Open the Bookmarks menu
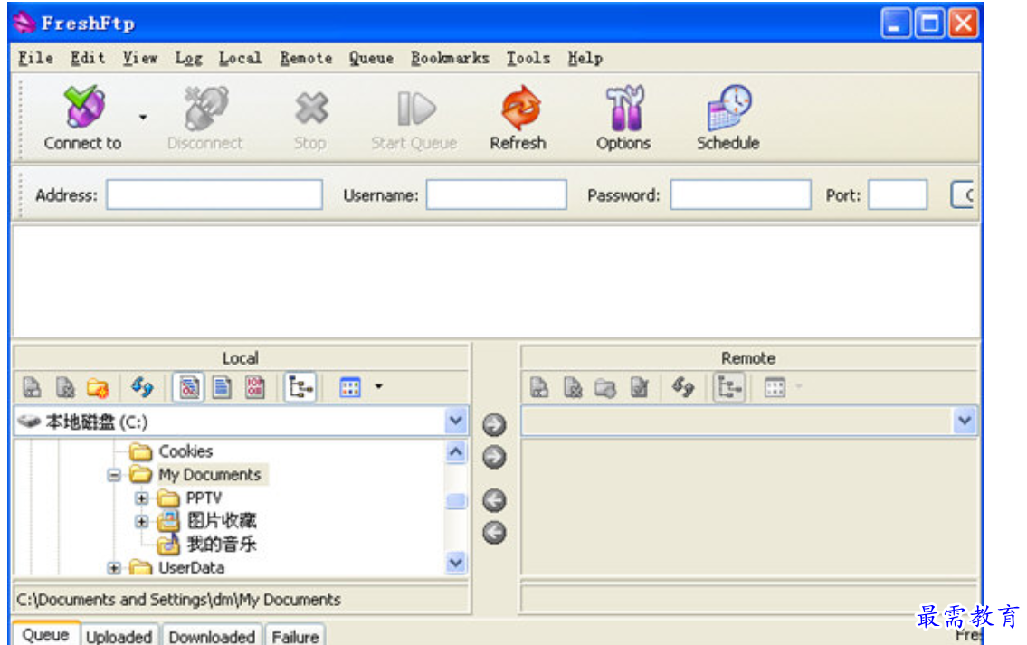Screen dimensions: 1027x645 click(450, 58)
